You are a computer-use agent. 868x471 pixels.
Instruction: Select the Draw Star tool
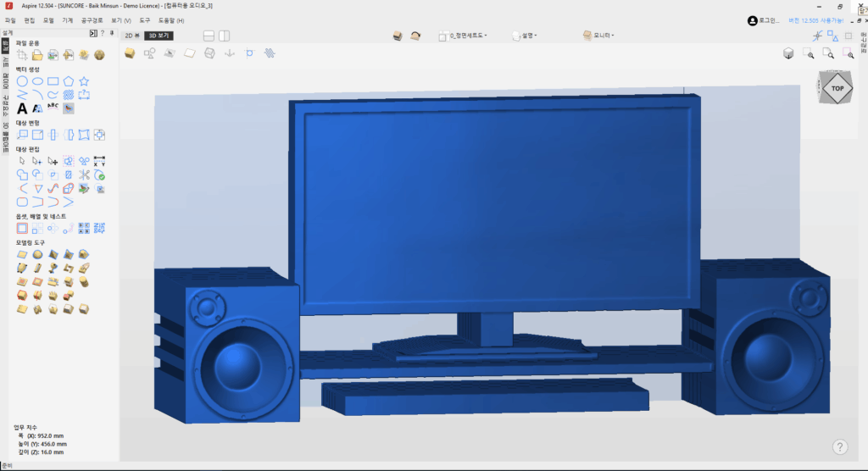[84, 81]
